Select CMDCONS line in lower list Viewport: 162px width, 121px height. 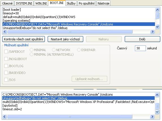(x=78, y=94)
